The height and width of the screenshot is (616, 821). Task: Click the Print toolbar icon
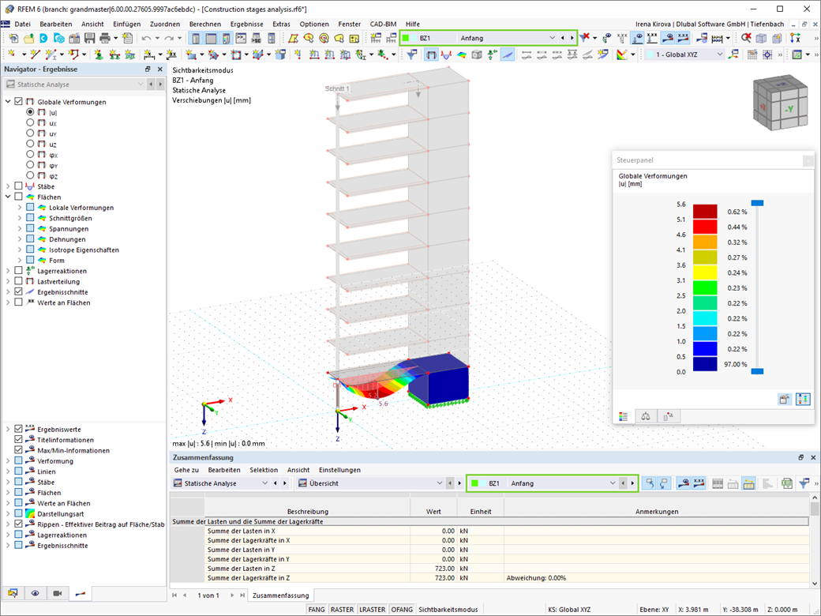pyautogui.click(x=105, y=38)
